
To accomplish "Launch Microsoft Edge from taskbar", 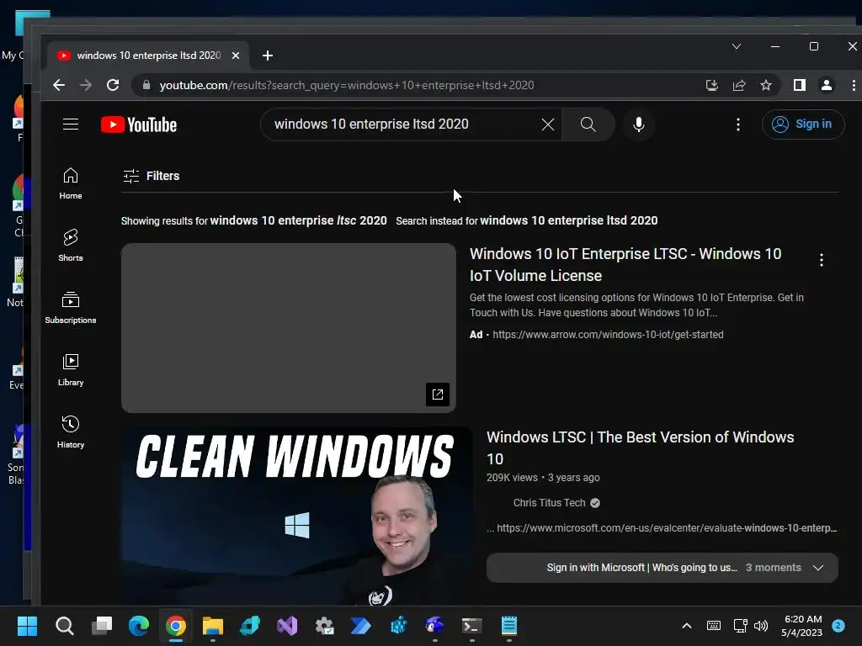I will pos(139,626).
